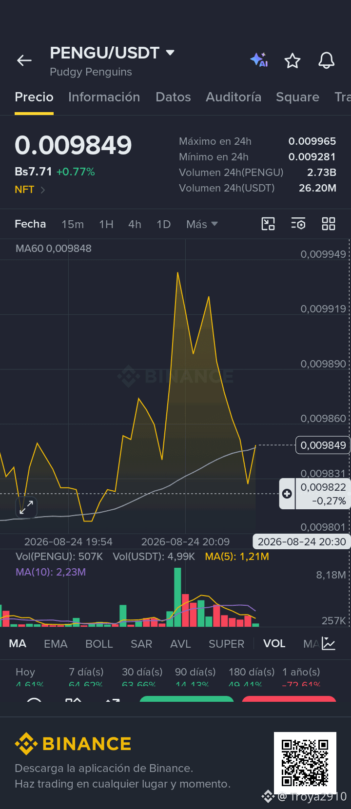This screenshot has width=351, height=809.
Task: Select the 90 día(s) performance period
Action: [195, 677]
